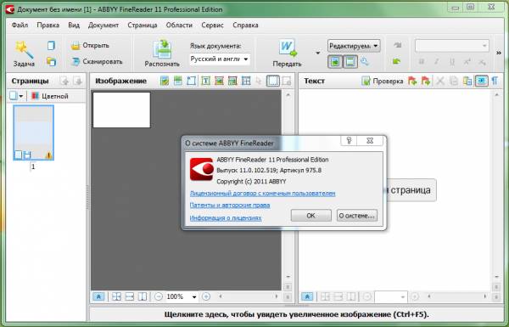Toggle the text pane view button
509x327 pixels.
pos(350,61)
